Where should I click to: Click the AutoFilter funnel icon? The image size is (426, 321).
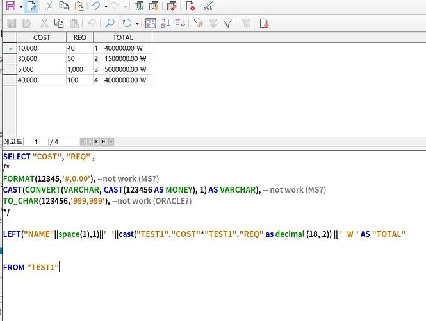click(199, 23)
